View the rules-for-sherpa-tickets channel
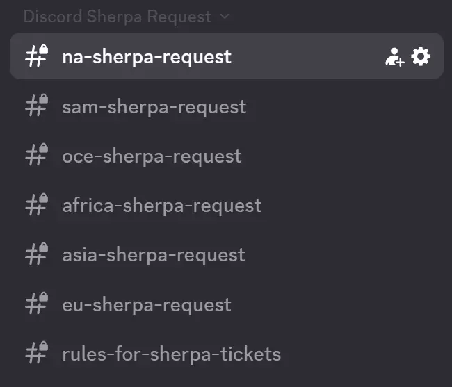 tap(171, 354)
